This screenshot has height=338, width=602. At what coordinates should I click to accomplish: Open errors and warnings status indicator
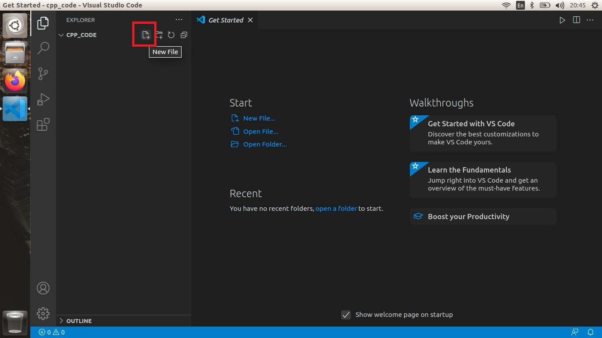tap(52, 332)
